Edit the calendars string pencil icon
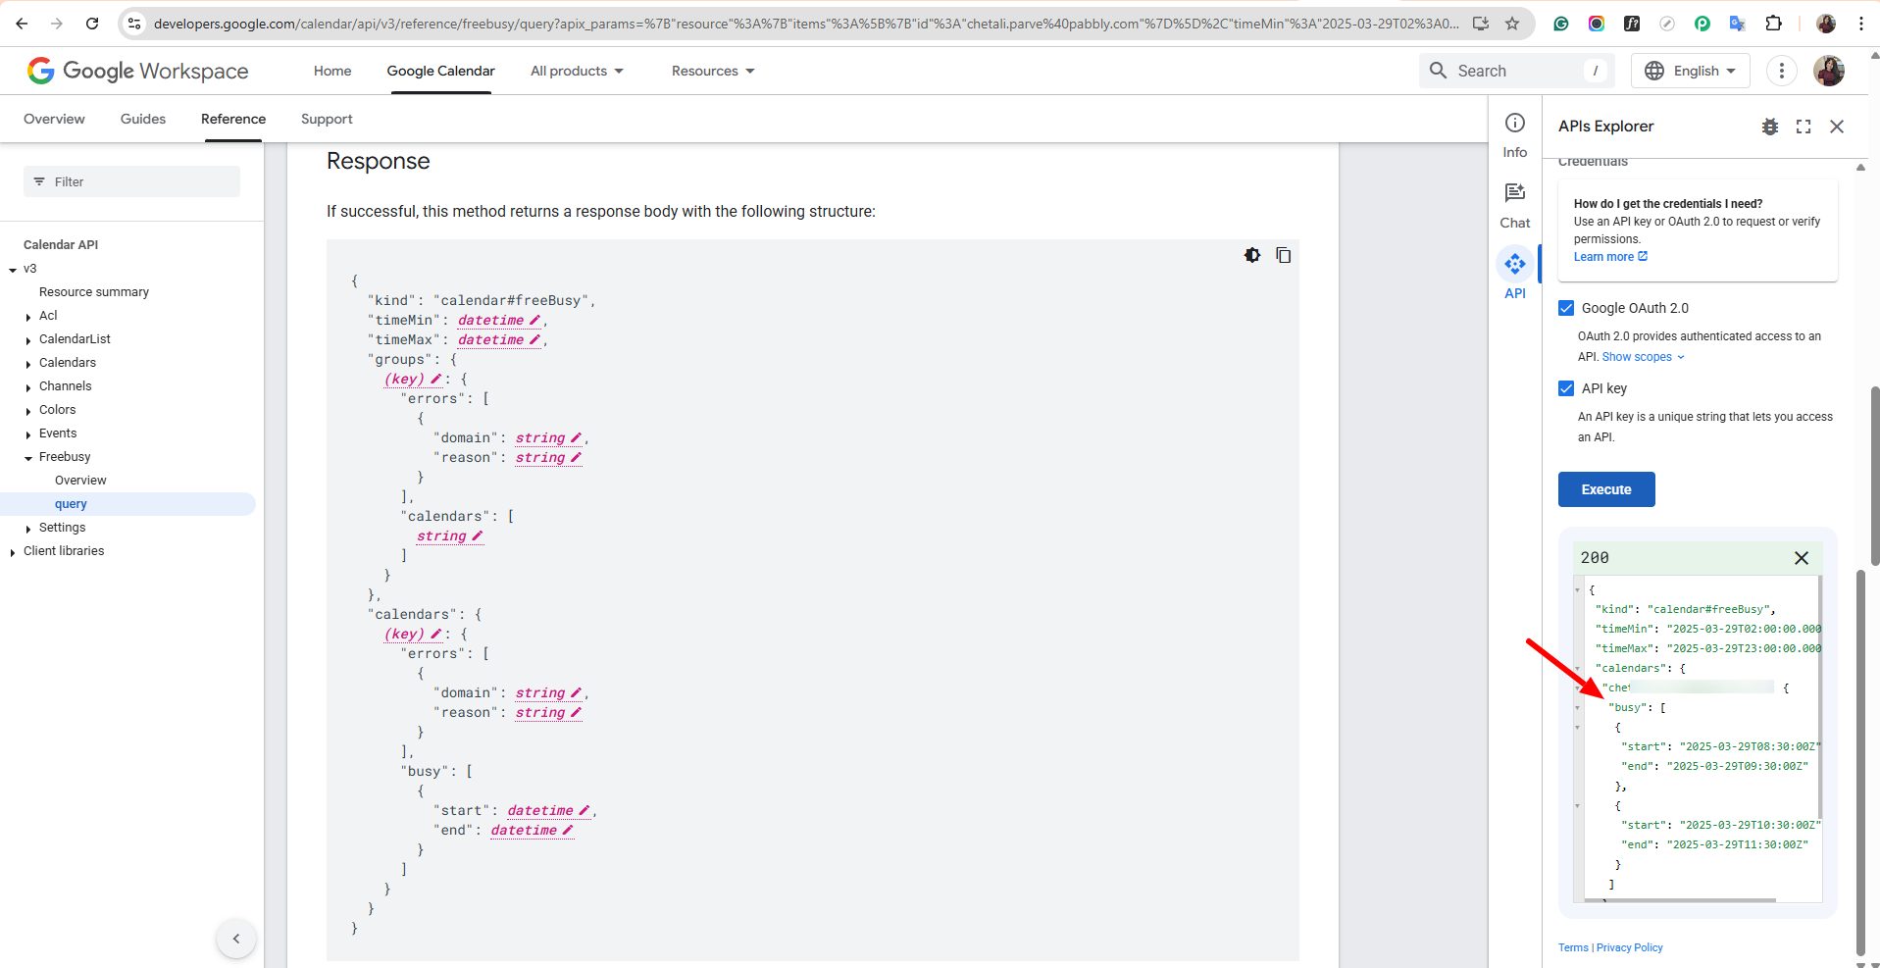This screenshot has height=968, width=1880. (x=477, y=536)
